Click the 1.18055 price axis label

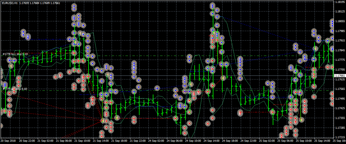339,21
